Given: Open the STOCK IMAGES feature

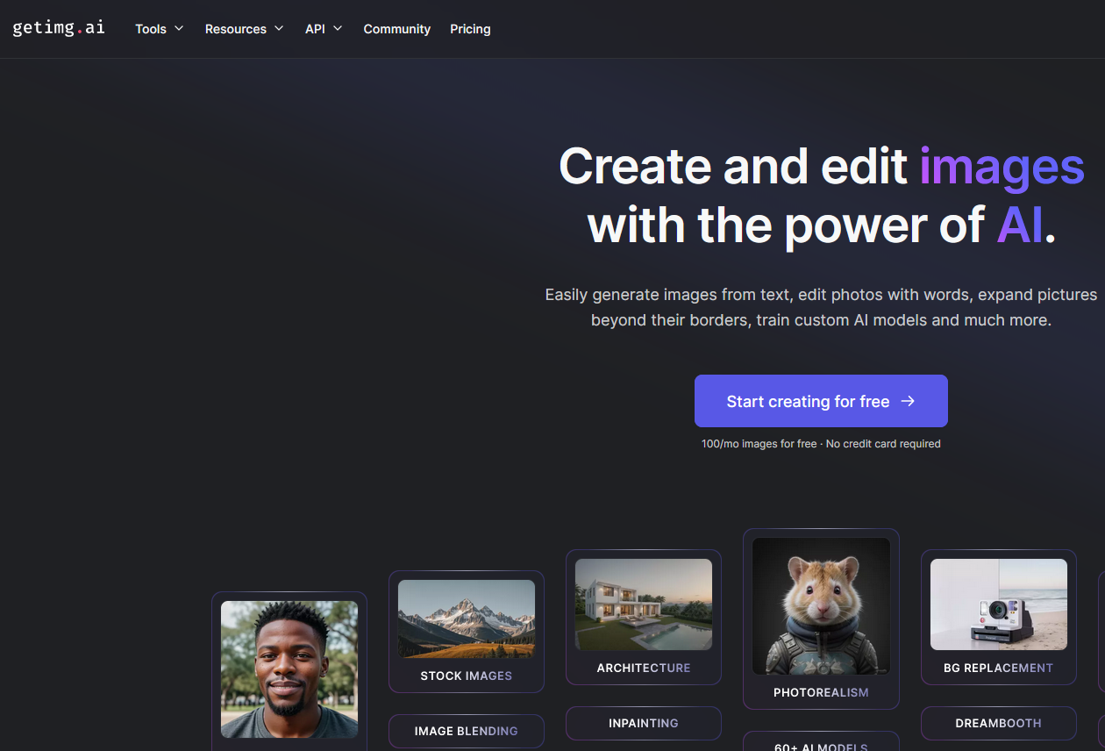Looking at the screenshot, I should (x=466, y=676).
